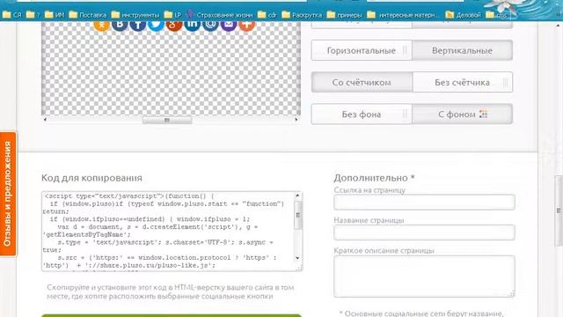Click the Mail.ru @ share icon
This screenshot has width=563, height=317.
pos(210,25)
